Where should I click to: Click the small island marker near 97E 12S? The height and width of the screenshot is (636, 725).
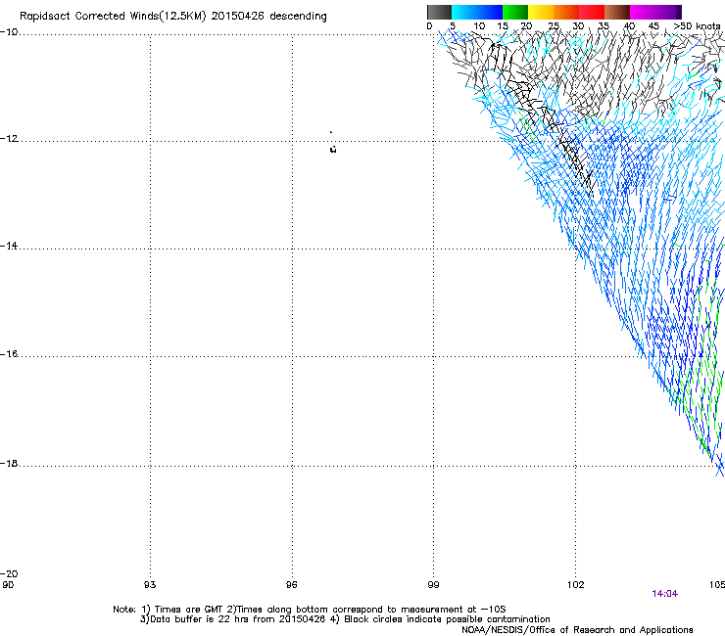pos(333,149)
